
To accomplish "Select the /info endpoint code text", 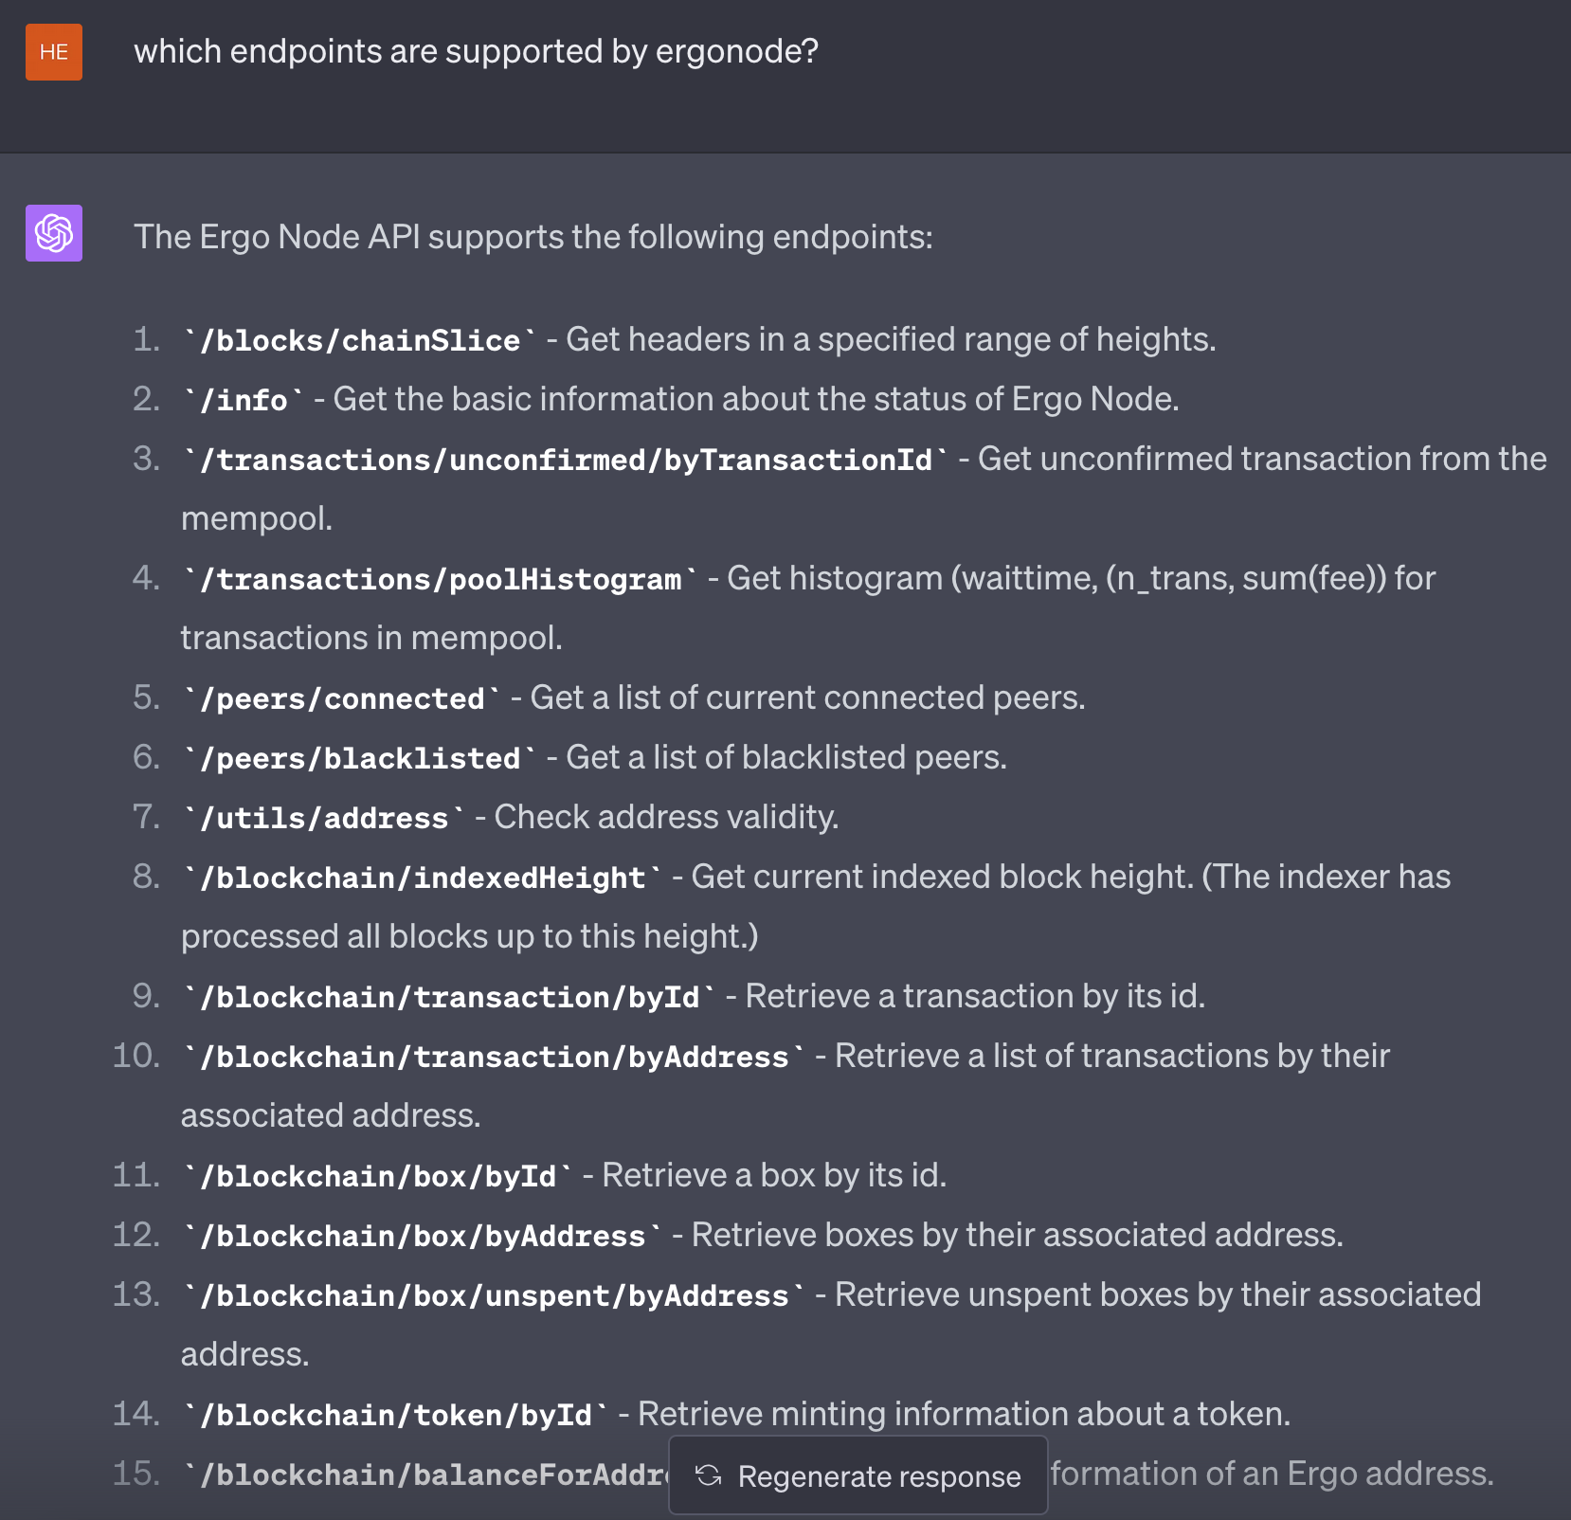I will point(244,400).
